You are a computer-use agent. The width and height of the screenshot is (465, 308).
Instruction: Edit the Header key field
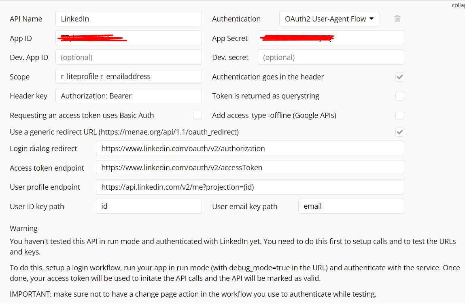click(x=128, y=96)
